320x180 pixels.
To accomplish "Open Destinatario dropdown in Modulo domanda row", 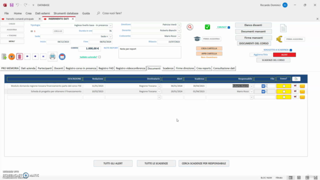I will pyautogui.click(x=159, y=86).
